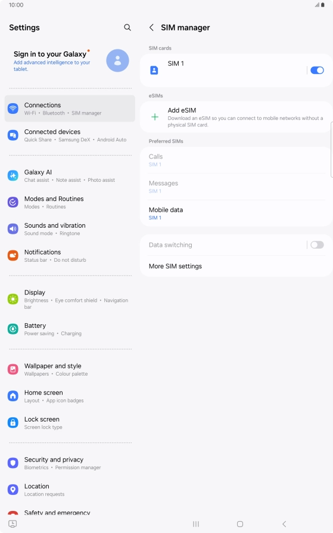
Task: Open Calls preferred SIM selector
Action: pyautogui.click(x=236, y=160)
